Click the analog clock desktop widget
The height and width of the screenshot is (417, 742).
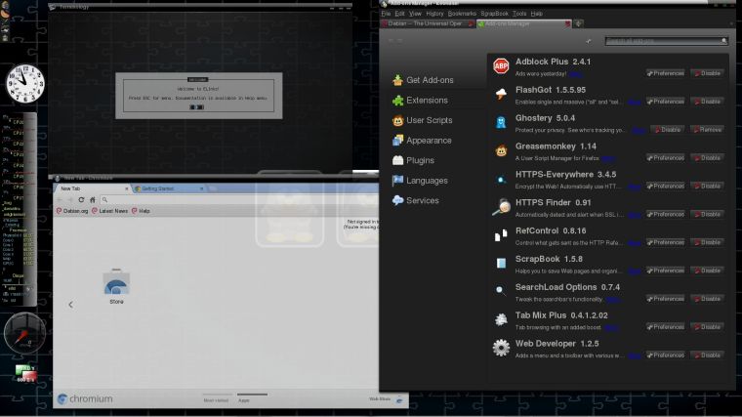click(x=25, y=84)
